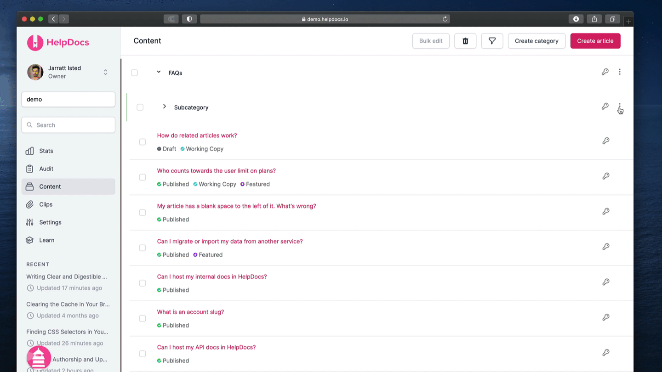Screen dimensions: 662x372
Task: Open 'Can I host my internal docs in HelpDocs?'
Action: point(212,276)
